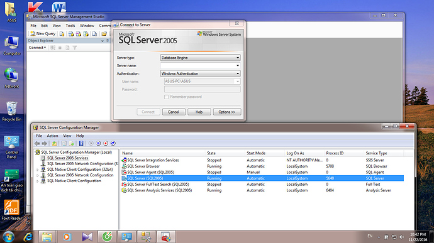This screenshot has height=243, width=434.
Task: Expand the Server name dropdown arrow
Action: click(x=238, y=65)
